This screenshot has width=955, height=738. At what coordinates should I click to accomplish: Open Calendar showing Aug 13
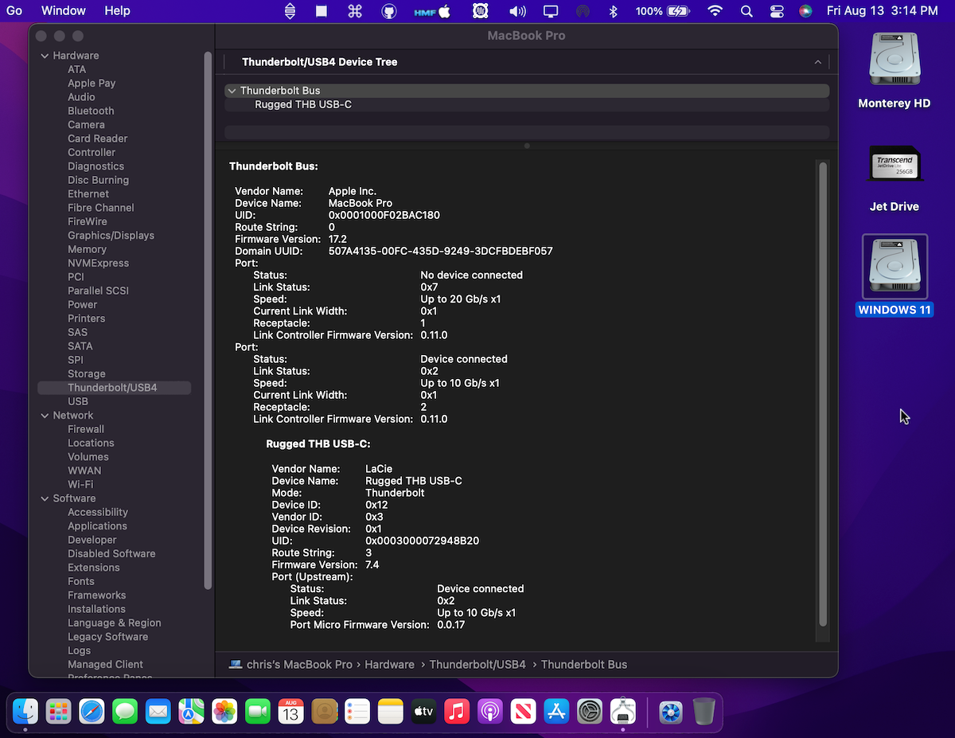[291, 711]
